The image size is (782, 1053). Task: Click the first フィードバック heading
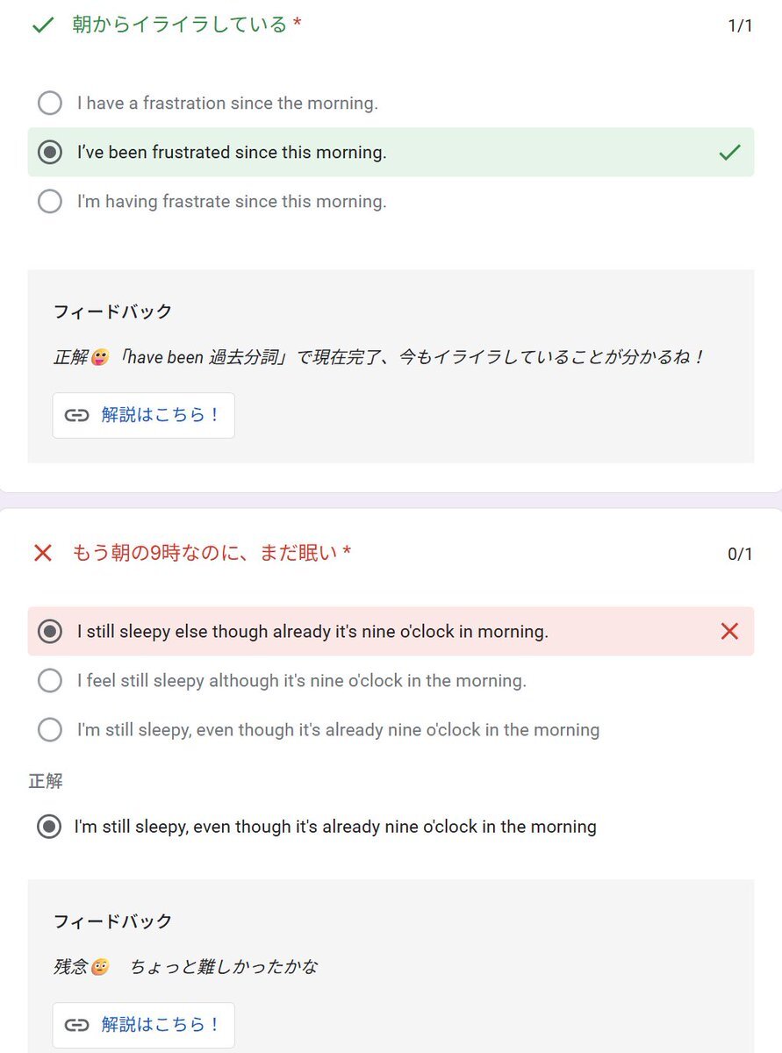[x=113, y=311]
